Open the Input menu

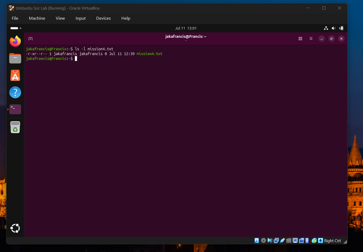[x=80, y=18]
